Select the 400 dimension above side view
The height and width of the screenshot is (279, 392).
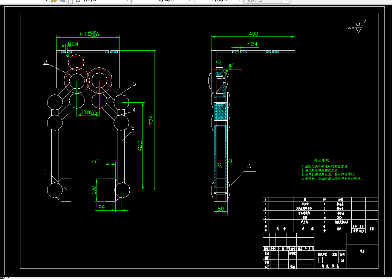[253, 34]
